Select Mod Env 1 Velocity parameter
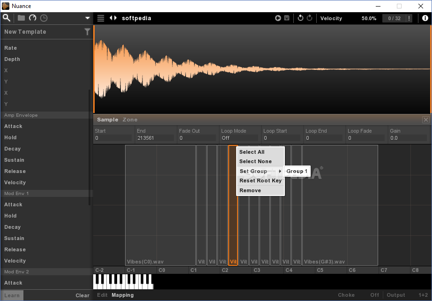Screen dimensions: 432x301 pyautogui.click(x=15, y=261)
